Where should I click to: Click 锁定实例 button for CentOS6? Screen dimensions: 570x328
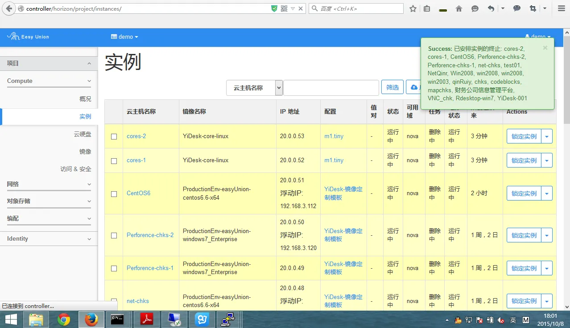tap(524, 193)
